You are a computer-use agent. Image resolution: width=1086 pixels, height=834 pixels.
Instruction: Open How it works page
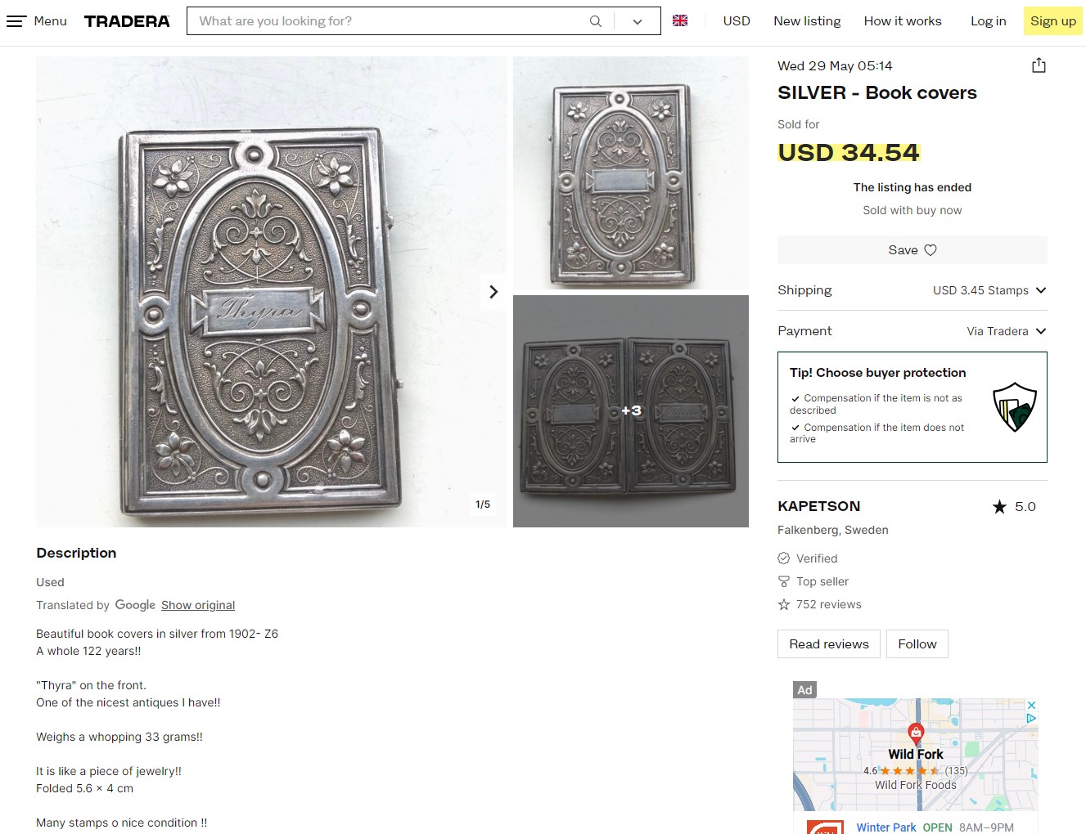point(903,21)
